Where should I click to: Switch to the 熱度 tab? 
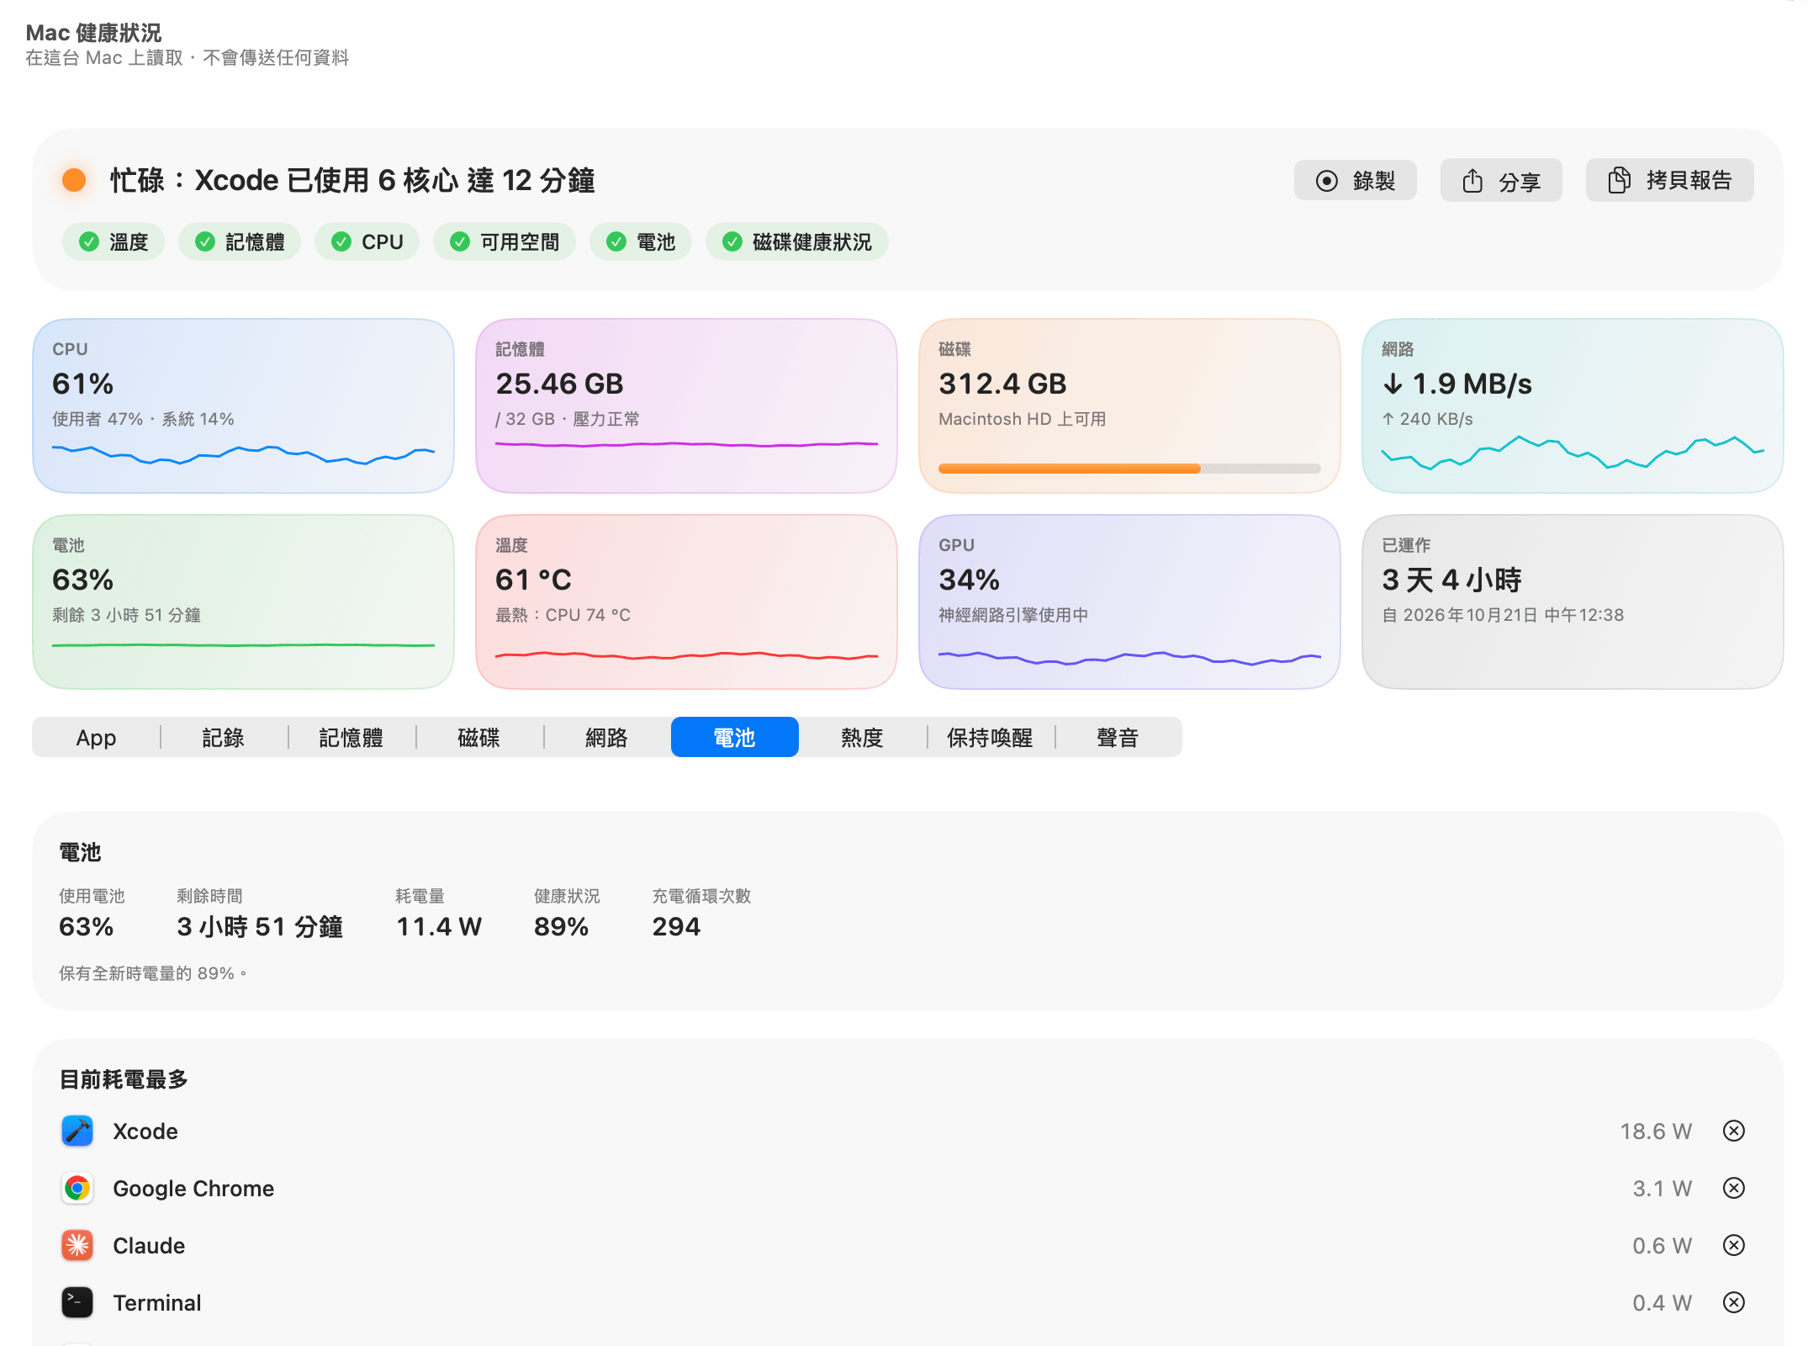click(863, 738)
